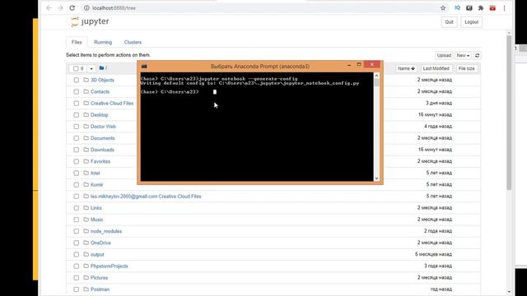
Task: Tick the node_modules checkbox
Action: pos(77,231)
